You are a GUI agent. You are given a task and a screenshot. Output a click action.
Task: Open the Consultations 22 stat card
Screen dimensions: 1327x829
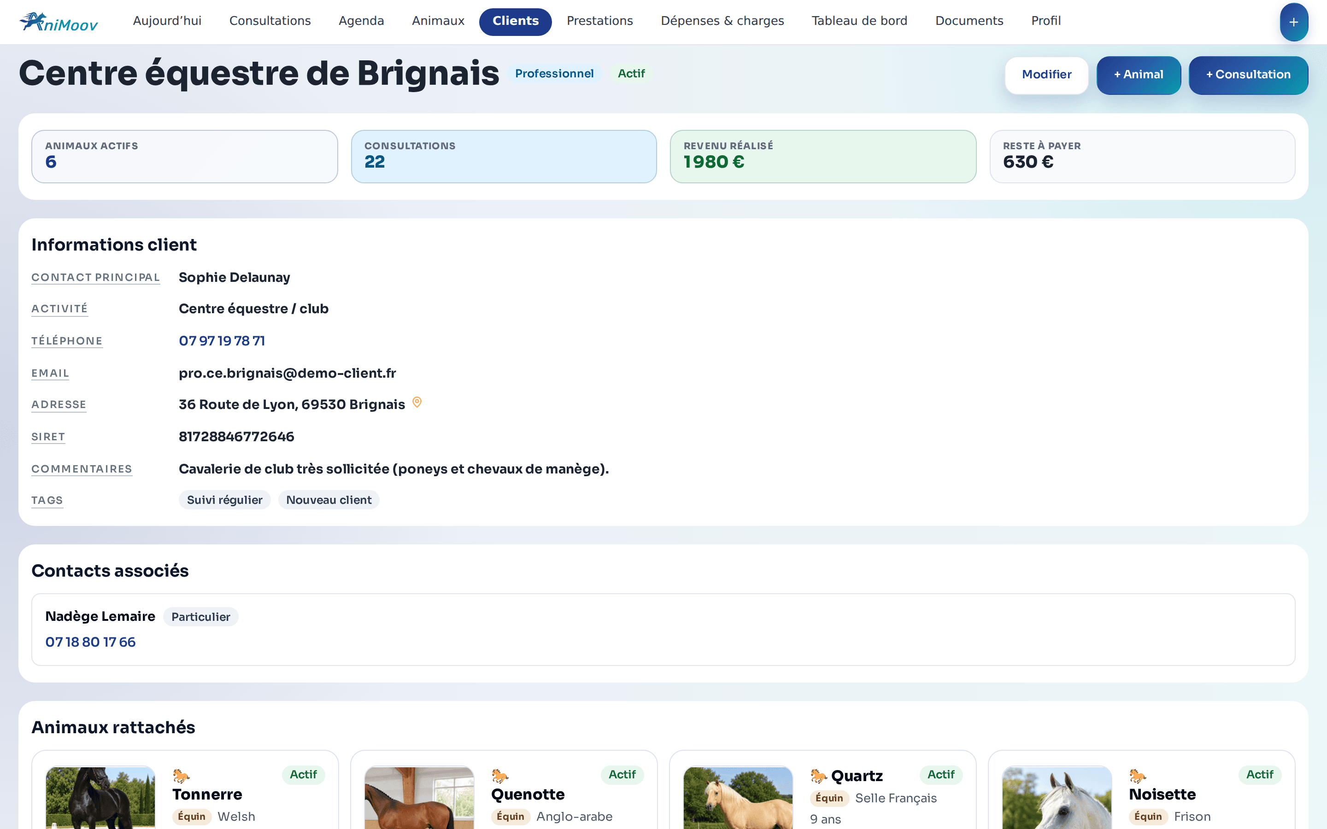504,156
